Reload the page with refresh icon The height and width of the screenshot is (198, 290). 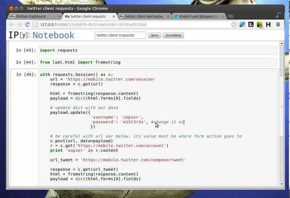27,25
